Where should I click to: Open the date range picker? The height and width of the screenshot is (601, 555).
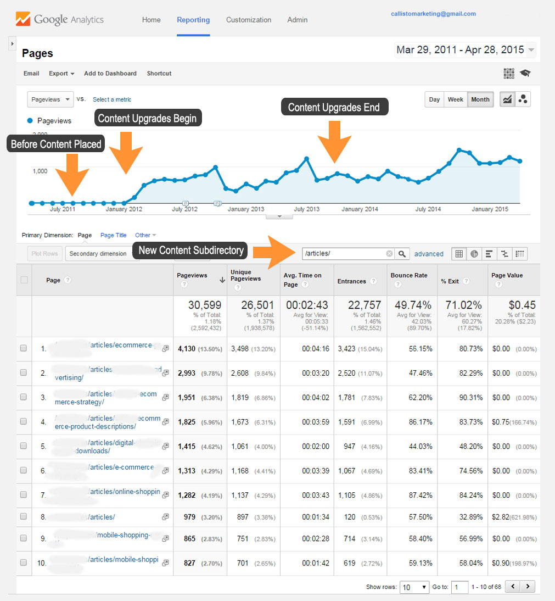(465, 50)
